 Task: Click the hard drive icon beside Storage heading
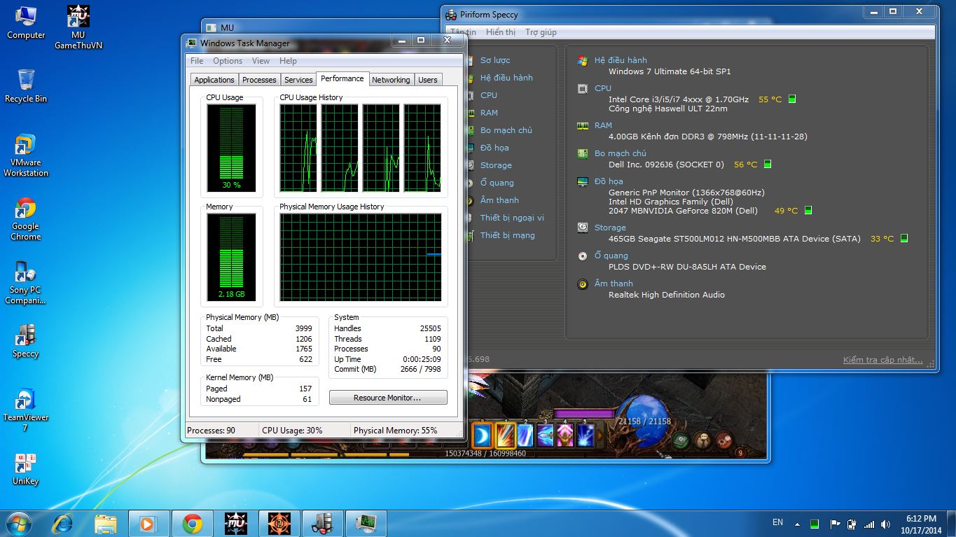[x=582, y=228]
